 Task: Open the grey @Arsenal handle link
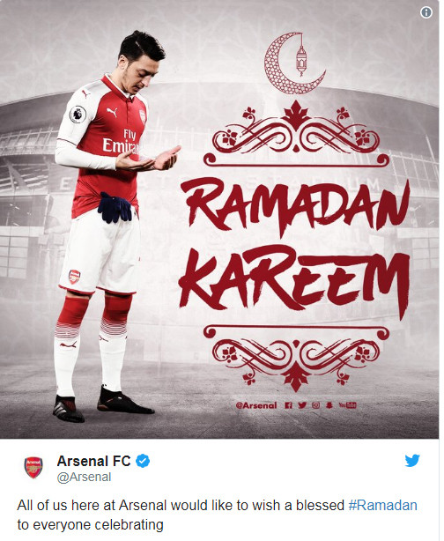tap(84, 478)
